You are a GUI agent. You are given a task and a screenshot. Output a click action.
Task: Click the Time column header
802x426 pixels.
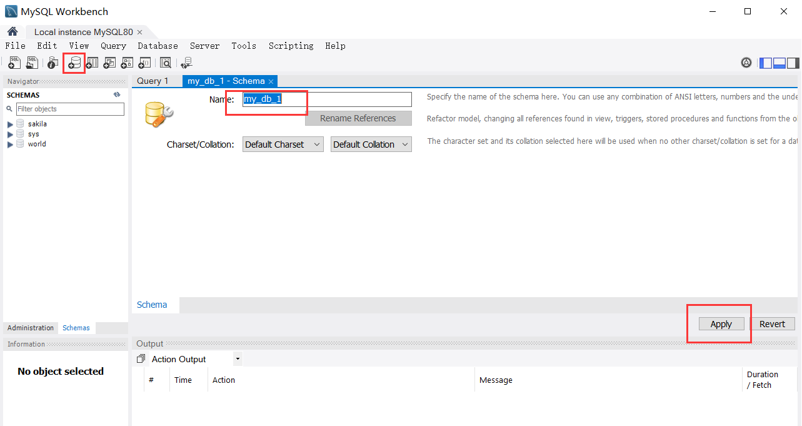tap(189, 380)
